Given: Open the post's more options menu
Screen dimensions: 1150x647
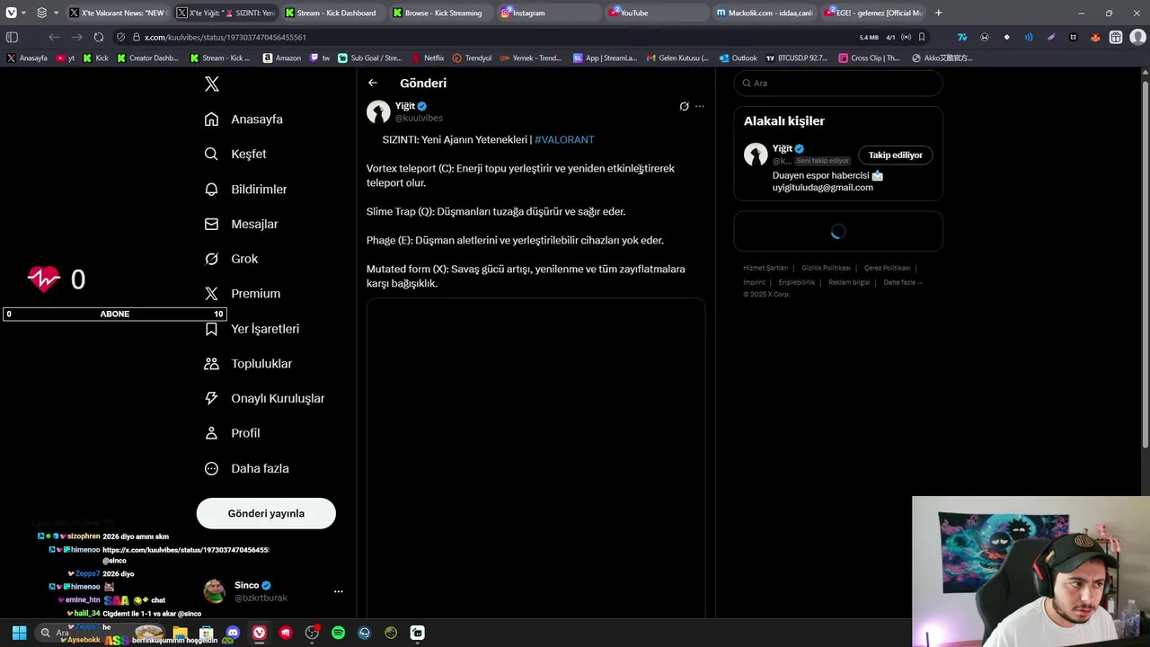Looking at the screenshot, I should coord(700,106).
